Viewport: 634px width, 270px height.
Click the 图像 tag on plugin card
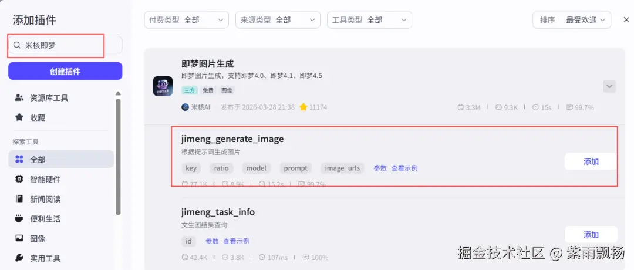tap(227, 90)
